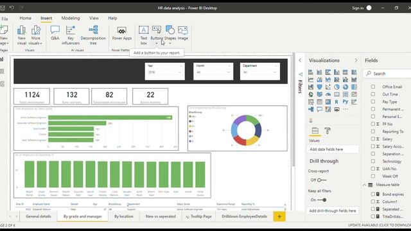
Task: Open the Fields well tab icon
Action: click(x=315, y=130)
